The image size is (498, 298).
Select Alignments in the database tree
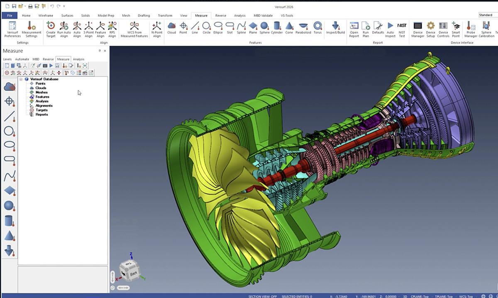[x=44, y=105]
